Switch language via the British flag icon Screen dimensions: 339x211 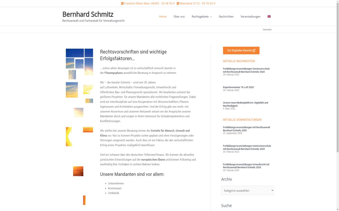click(x=269, y=16)
